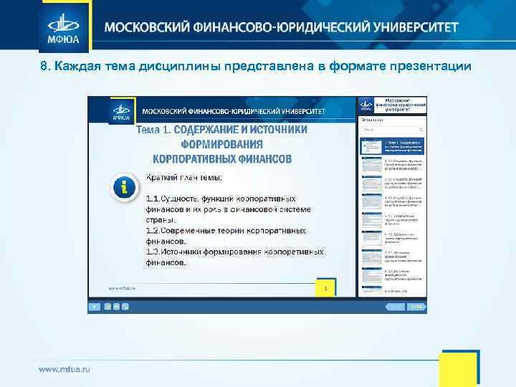Open the www.mfua.ru link inside the embedded slide
The height and width of the screenshot is (387, 516).
click(x=122, y=288)
